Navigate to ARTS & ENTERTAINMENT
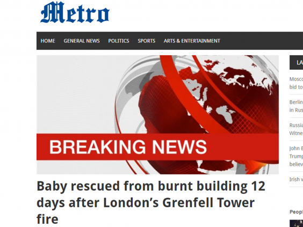 tap(192, 41)
